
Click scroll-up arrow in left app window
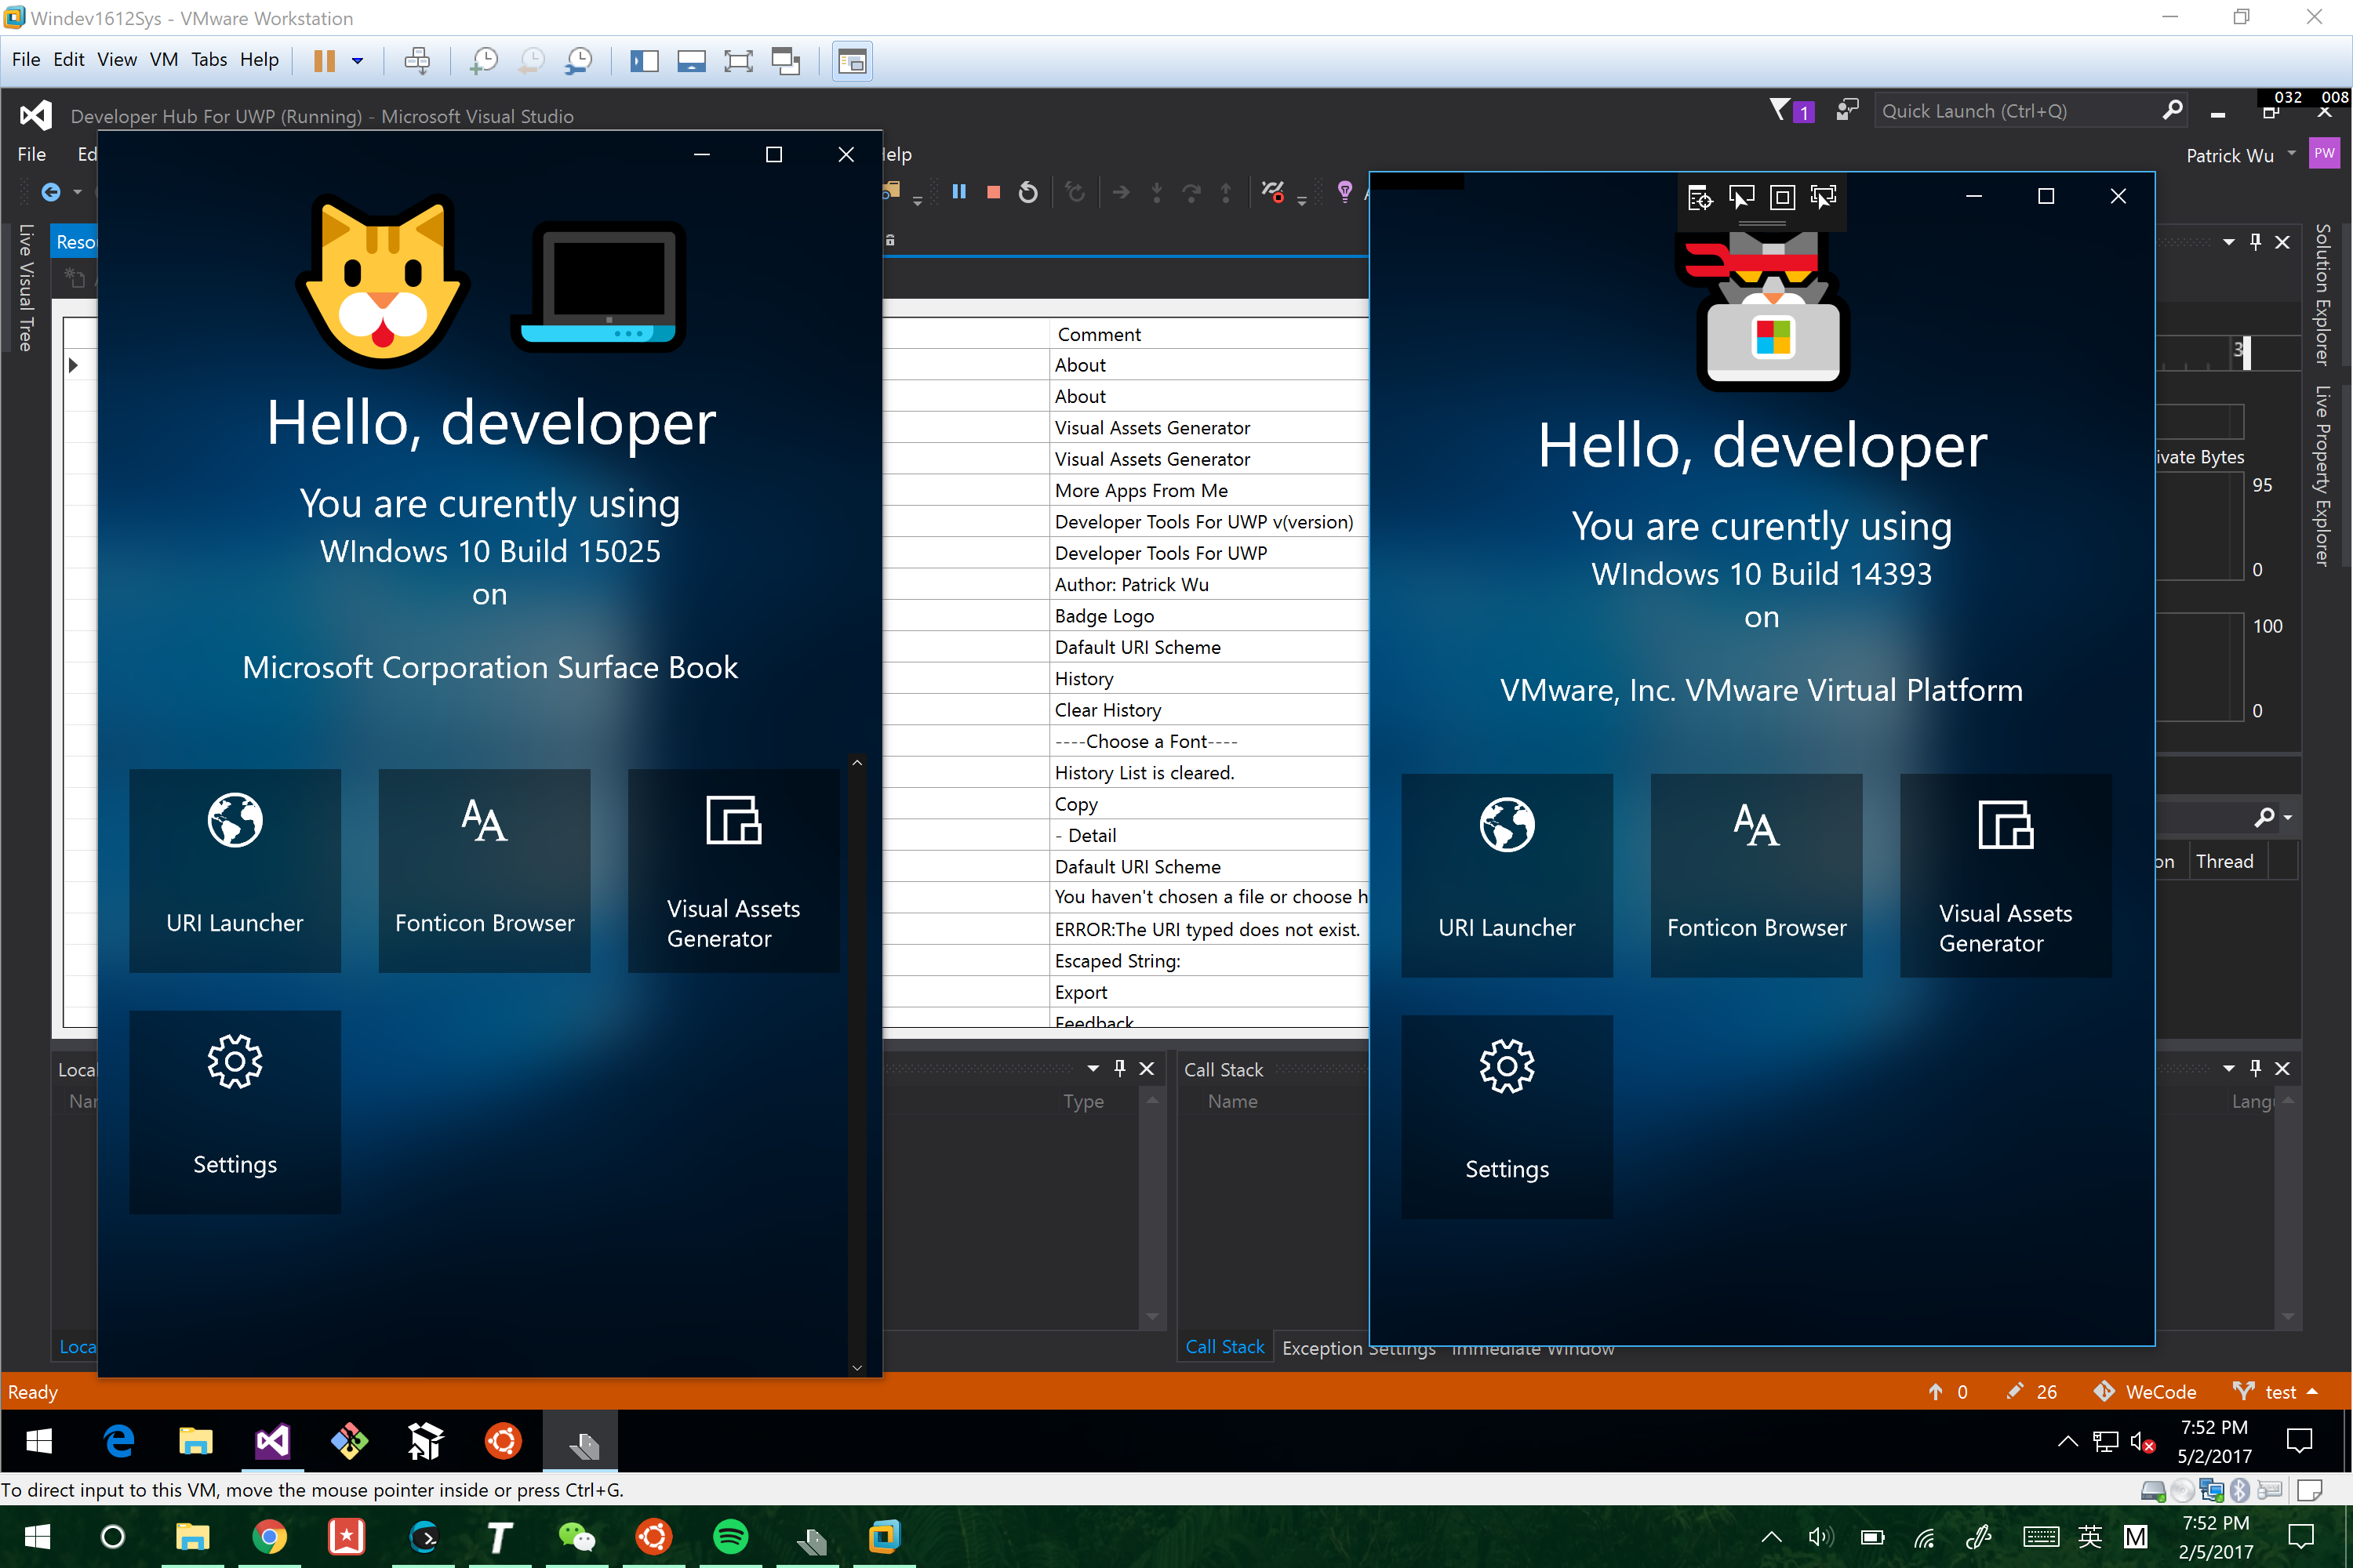click(x=857, y=763)
